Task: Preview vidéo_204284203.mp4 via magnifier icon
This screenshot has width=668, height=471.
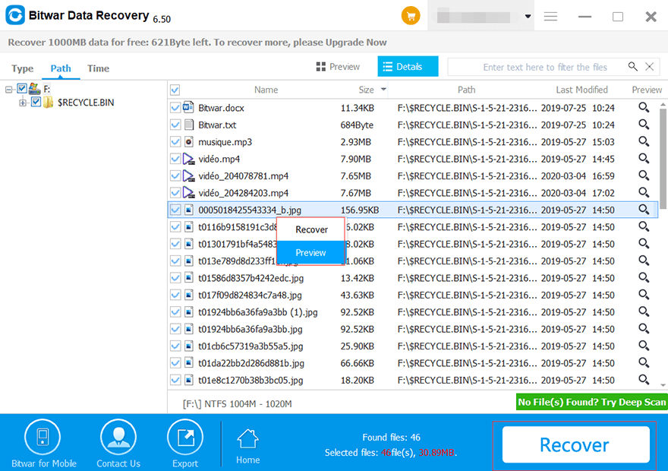Action: coord(644,193)
